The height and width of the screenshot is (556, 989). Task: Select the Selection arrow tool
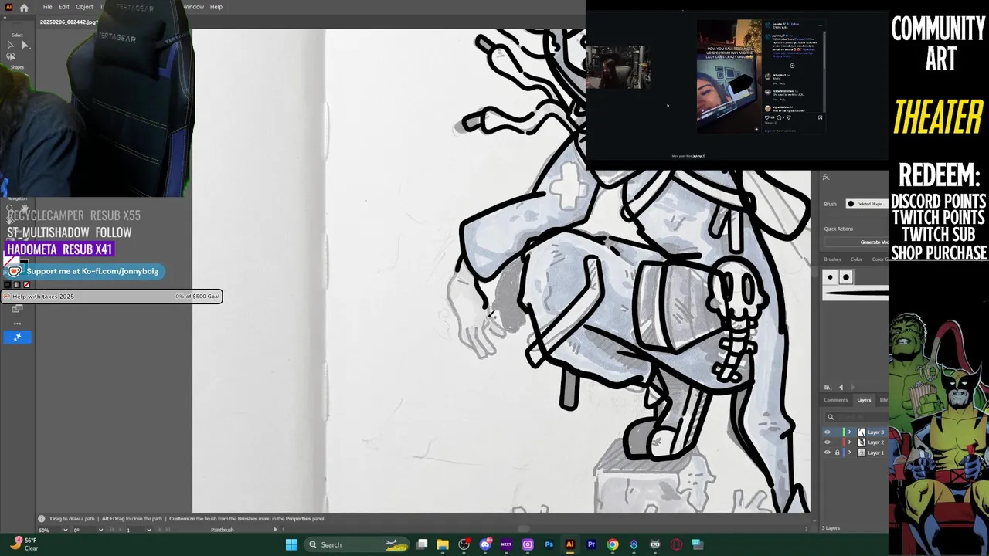pos(10,45)
